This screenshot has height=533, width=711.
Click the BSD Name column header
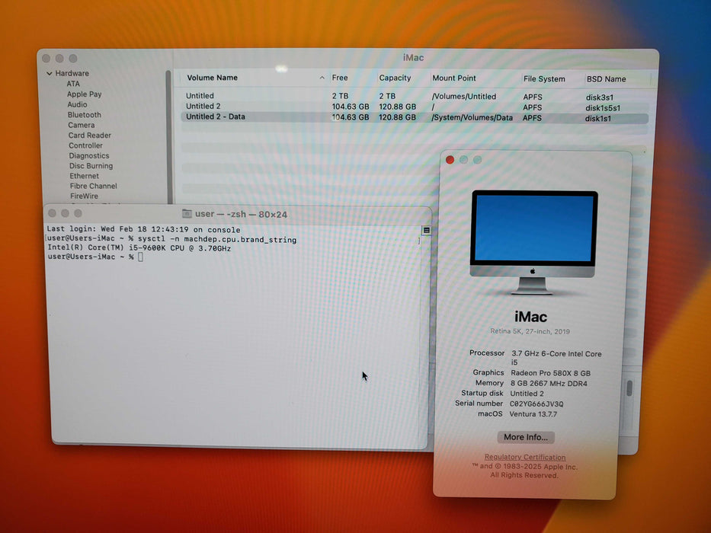[x=607, y=79]
